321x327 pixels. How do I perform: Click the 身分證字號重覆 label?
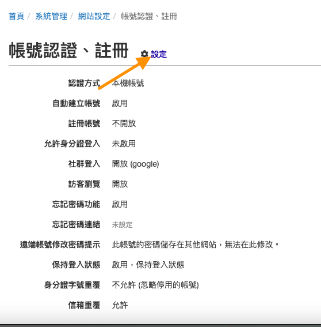(x=72, y=285)
